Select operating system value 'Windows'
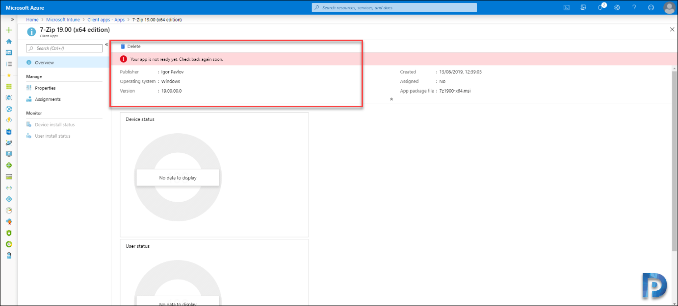The height and width of the screenshot is (306, 678). [x=170, y=81]
